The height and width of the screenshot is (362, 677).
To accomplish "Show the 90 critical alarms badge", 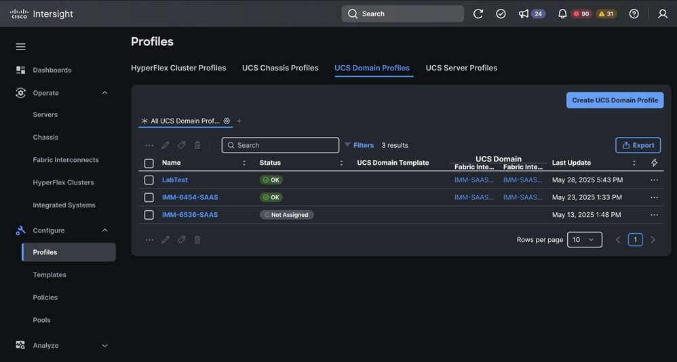I will click(x=581, y=14).
